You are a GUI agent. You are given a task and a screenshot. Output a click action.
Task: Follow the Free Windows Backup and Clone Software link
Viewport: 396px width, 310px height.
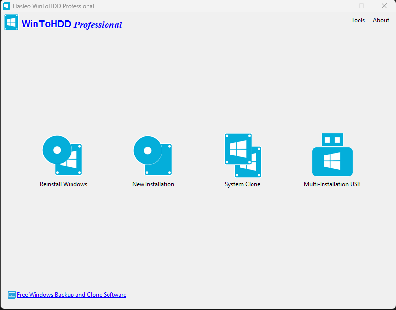coord(72,295)
